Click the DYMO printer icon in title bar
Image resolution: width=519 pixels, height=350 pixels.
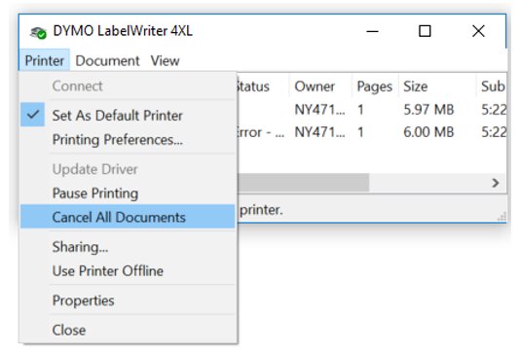coord(38,32)
